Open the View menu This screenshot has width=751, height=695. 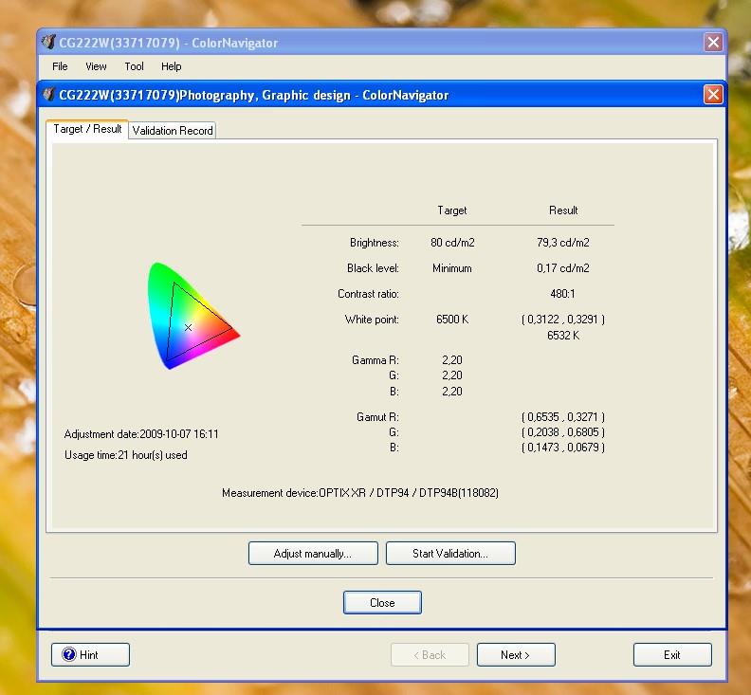pos(96,66)
